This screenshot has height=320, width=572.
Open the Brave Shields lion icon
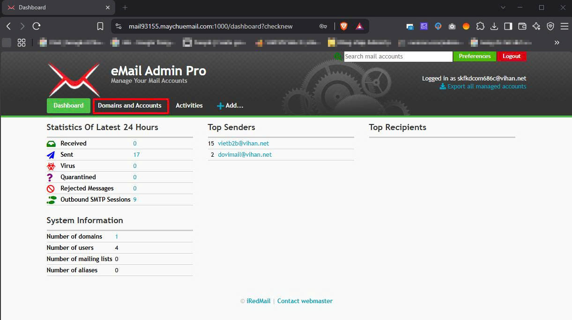click(344, 26)
